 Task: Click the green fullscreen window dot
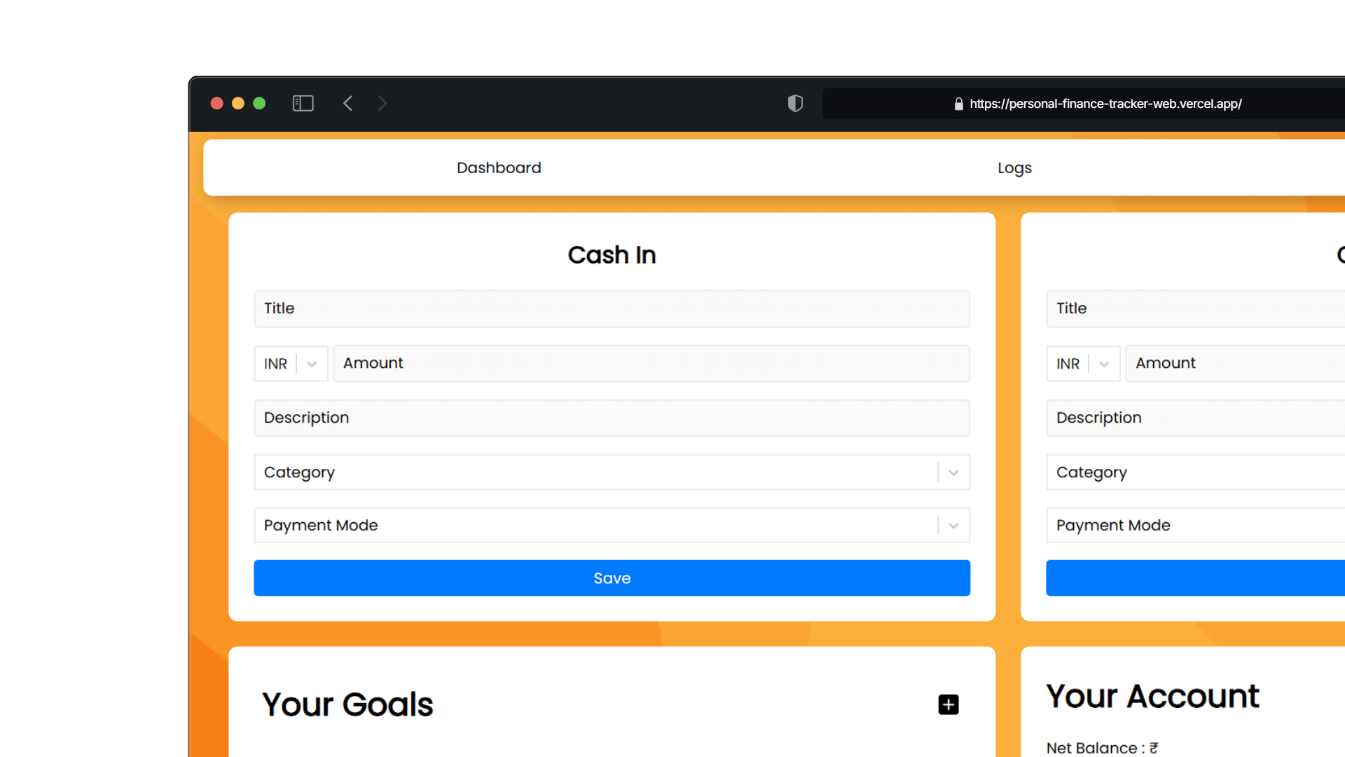click(x=259, y=104)
